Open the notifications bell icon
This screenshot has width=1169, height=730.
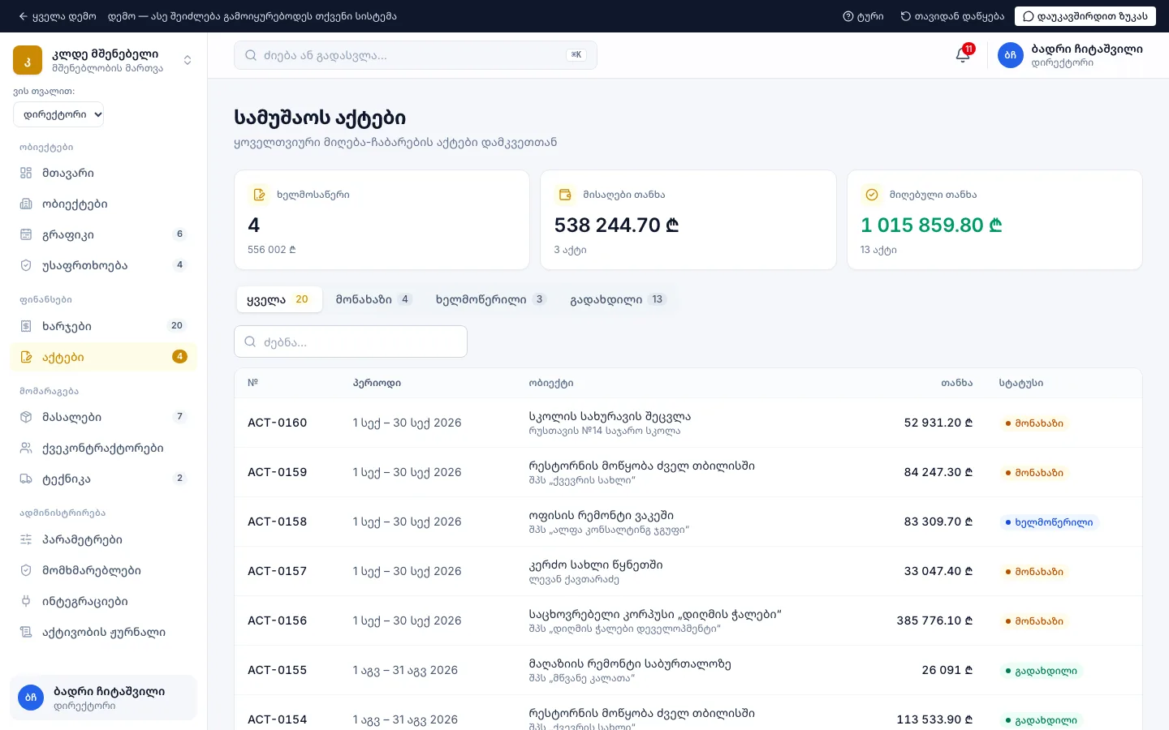(963, 54)
